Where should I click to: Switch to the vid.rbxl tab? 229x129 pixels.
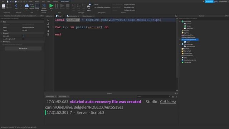pyautogui.click(x=49, y=16)
